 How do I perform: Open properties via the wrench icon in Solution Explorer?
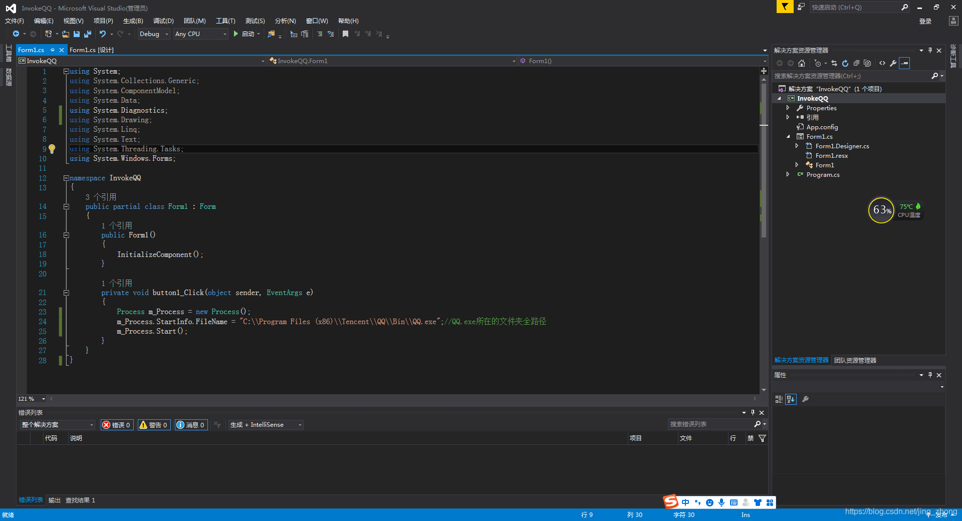[x=893, y=63]
